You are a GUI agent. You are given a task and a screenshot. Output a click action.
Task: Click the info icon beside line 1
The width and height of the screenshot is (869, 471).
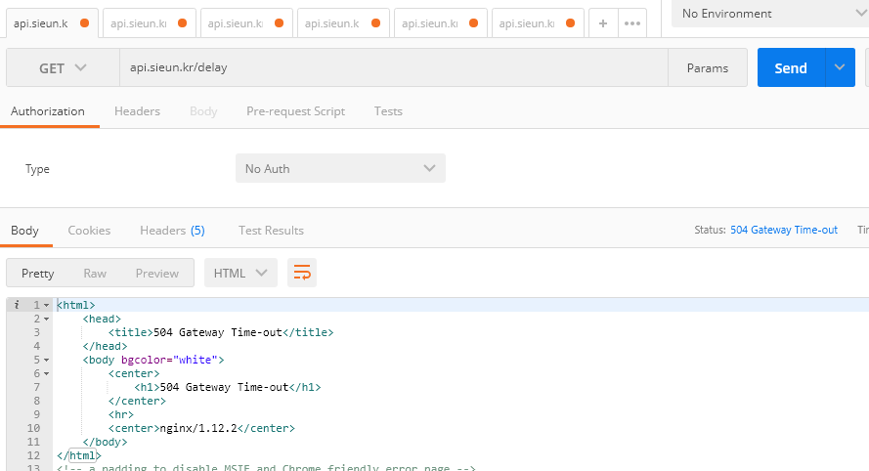point(17,305)
